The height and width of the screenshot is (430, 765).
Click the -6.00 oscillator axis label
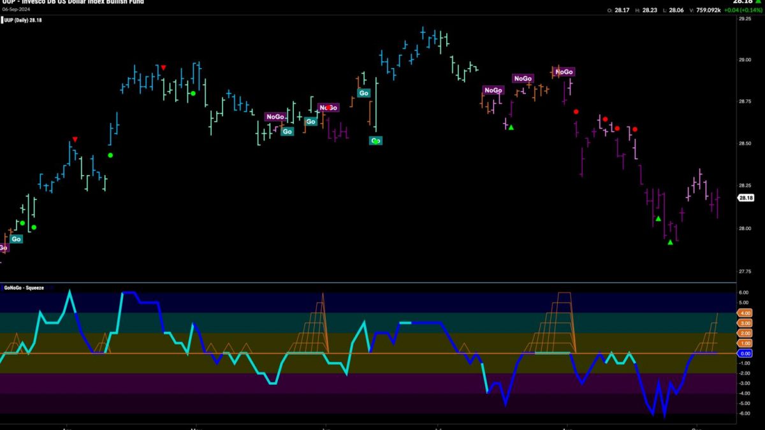pyautogui.click(x=743, y=413)
